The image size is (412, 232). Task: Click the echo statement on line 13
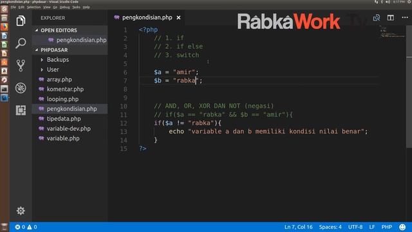click(x=268, y=131)
